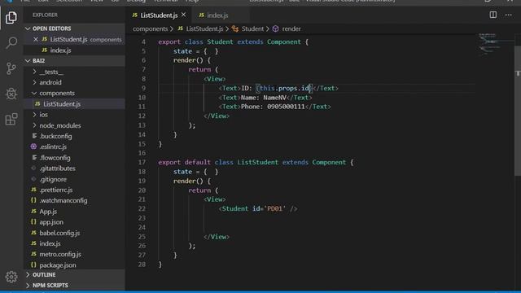Expand the node_modules folder
Screen dimensions: 521x293
point(74,125)
